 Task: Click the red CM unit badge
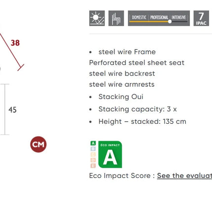coord(38,144)
